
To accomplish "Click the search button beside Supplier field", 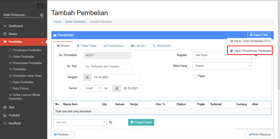I will tap(256, 55).
